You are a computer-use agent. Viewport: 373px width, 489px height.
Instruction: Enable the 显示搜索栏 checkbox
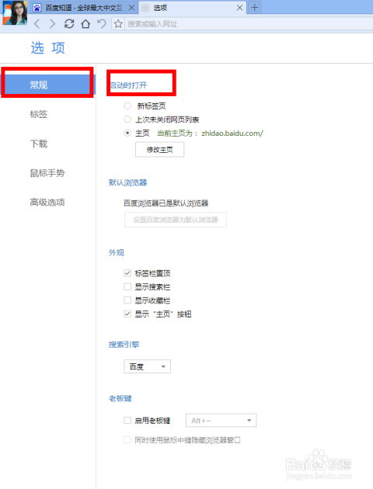pyautogui.click(x=127, y=286)
